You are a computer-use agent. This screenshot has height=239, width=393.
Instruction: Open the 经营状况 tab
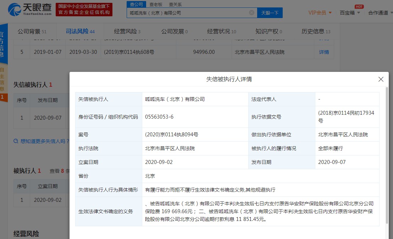point(222,32)
